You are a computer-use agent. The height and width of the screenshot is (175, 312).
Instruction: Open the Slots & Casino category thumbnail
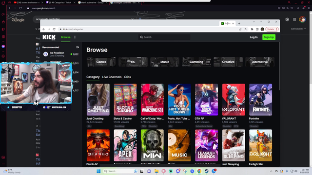click(x=125, y=100)
